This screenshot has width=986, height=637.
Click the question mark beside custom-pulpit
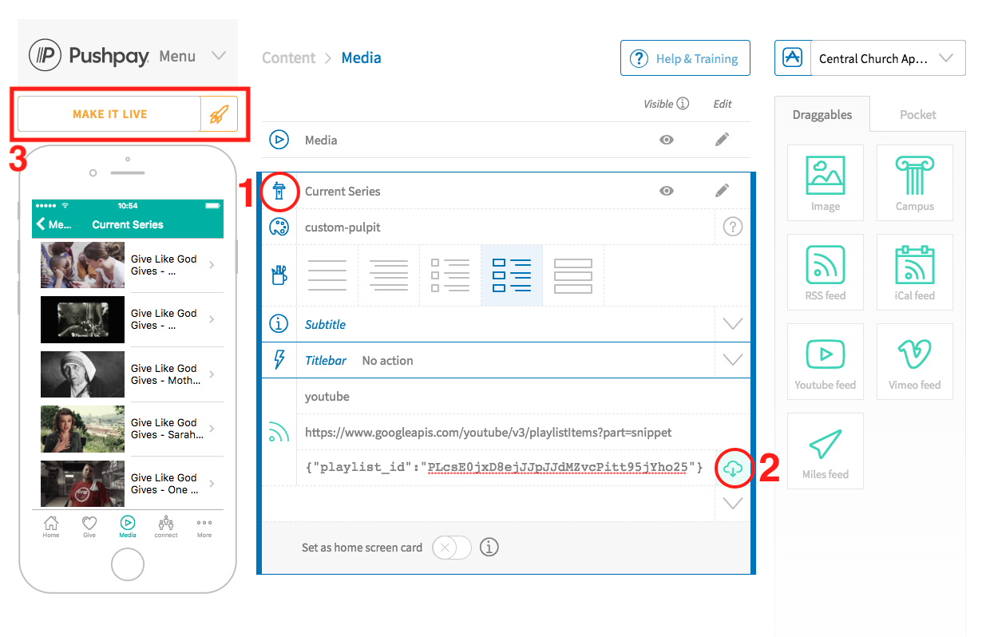pos(732,227)
